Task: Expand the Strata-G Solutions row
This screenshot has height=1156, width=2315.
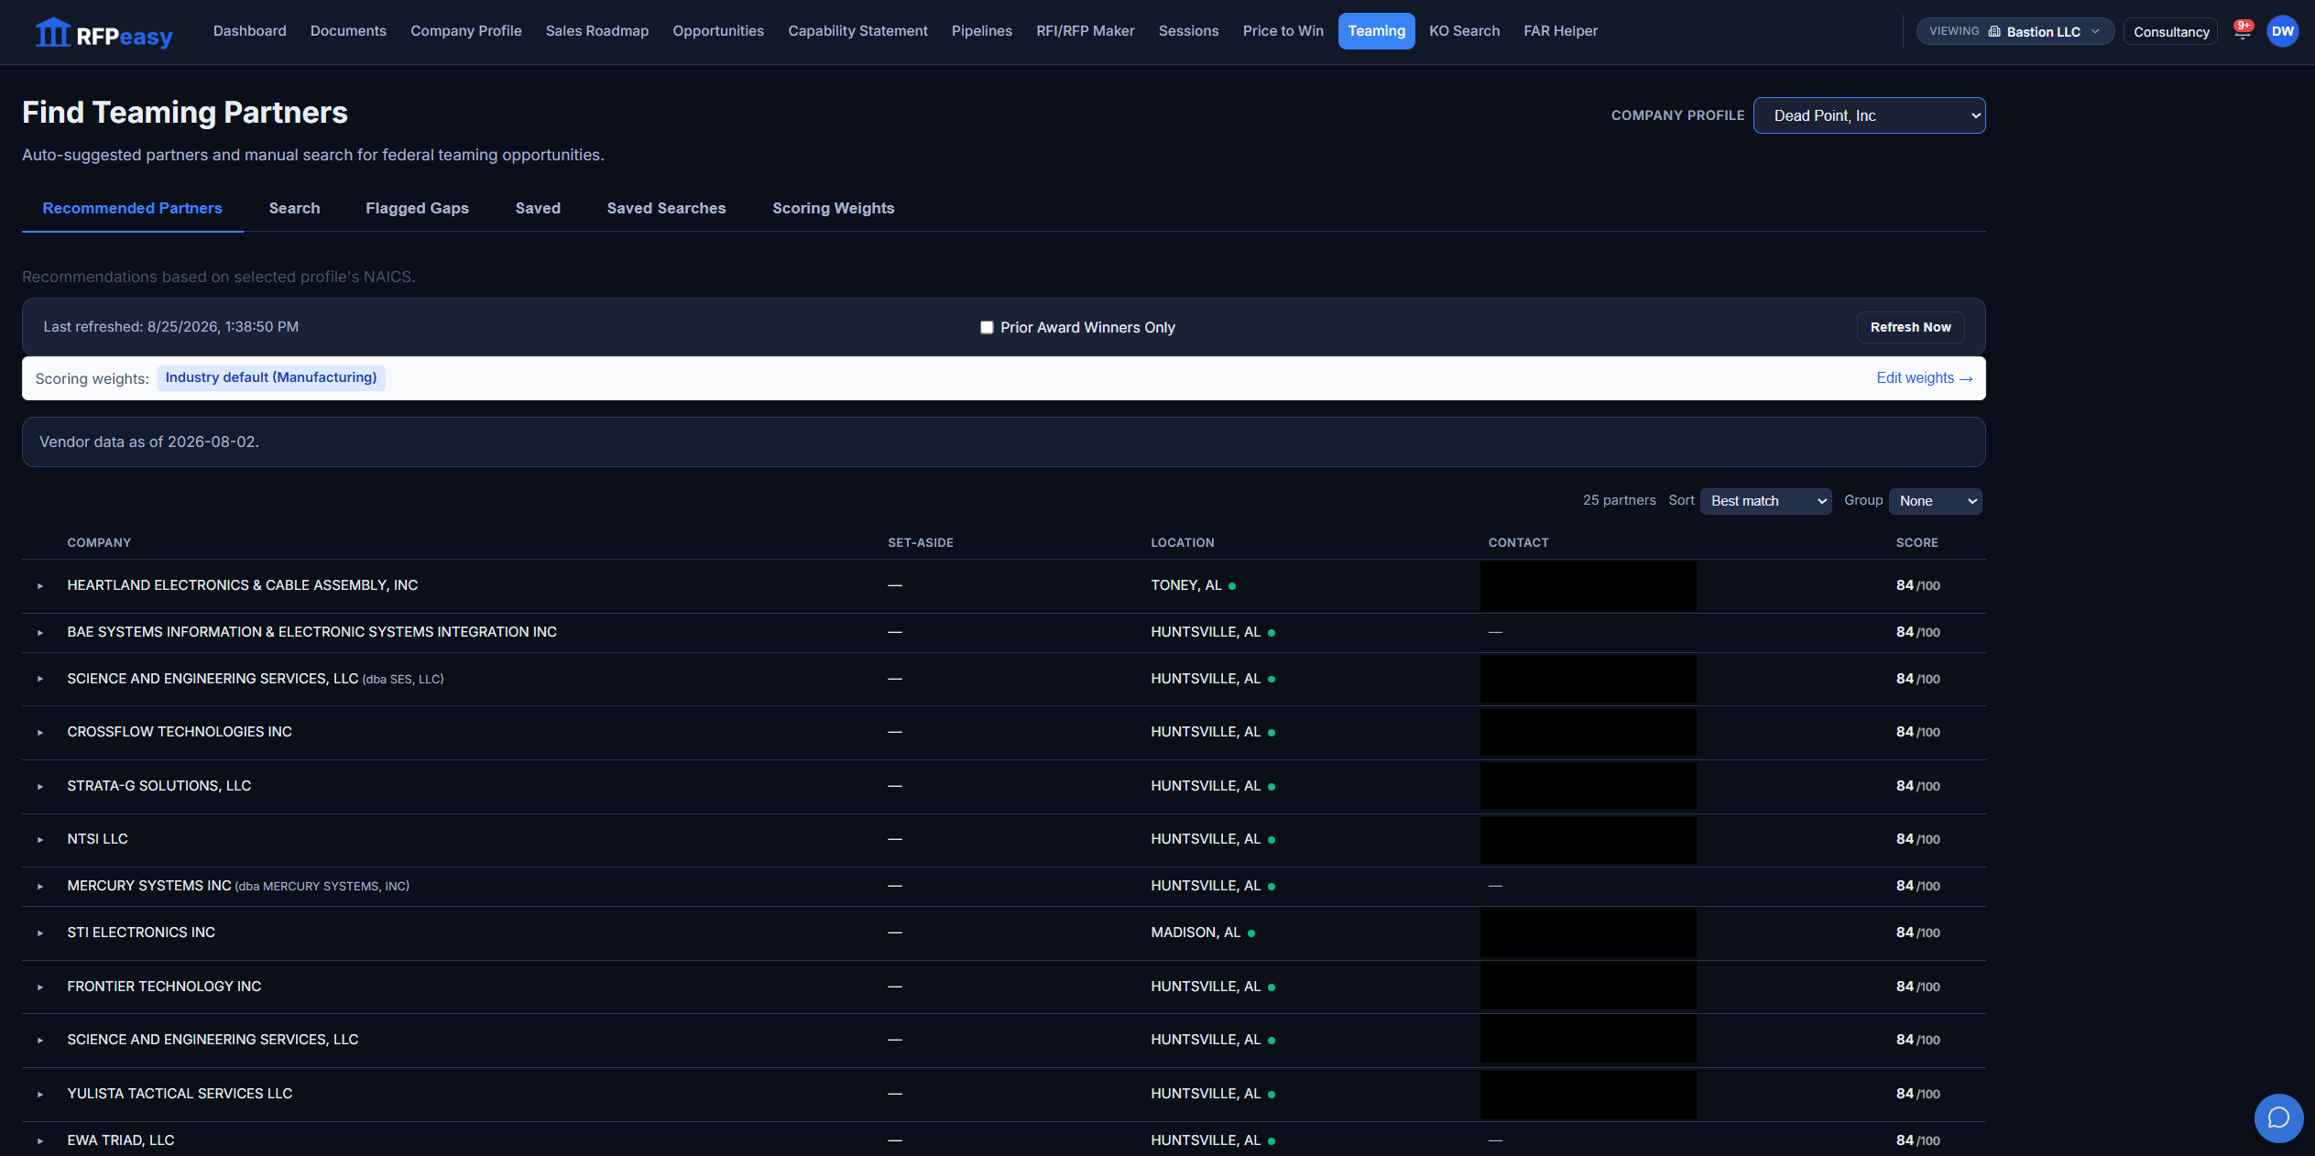Action: point(40,786)
